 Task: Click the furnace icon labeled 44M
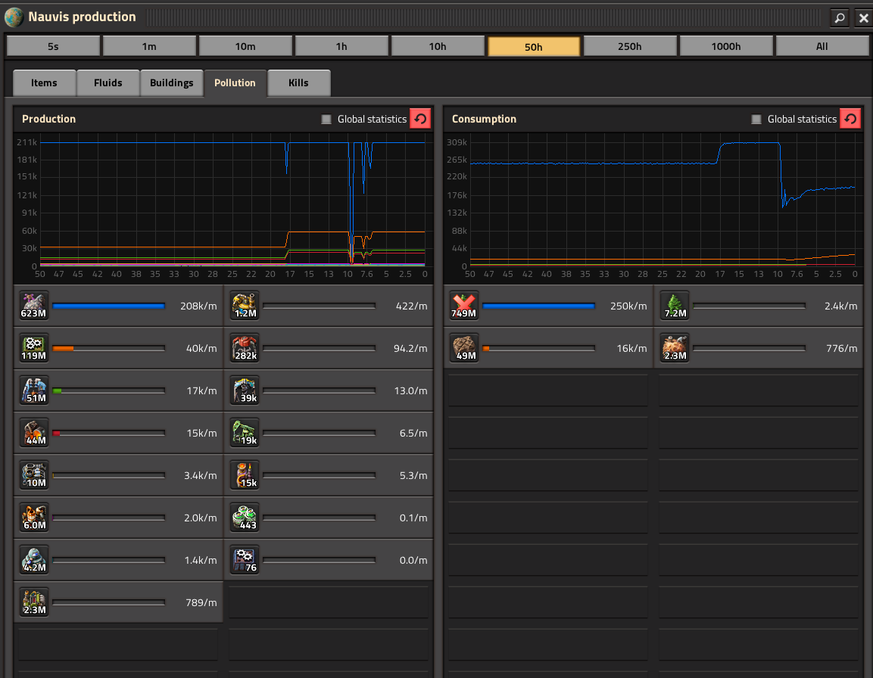(34, 433)
